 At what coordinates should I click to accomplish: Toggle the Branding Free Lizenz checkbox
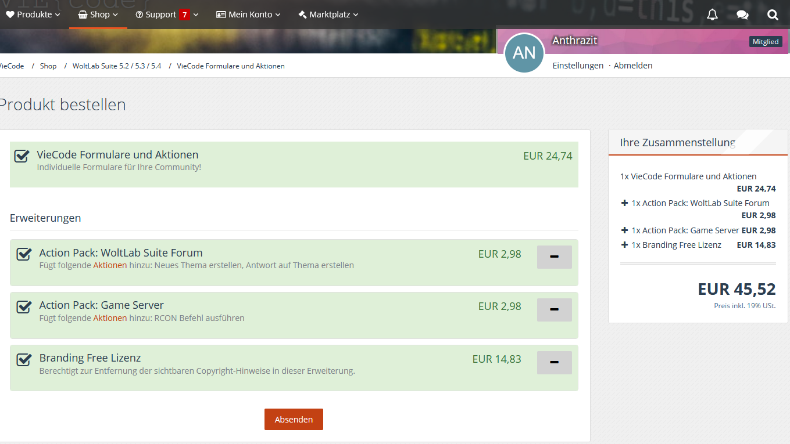coord(24,359)
